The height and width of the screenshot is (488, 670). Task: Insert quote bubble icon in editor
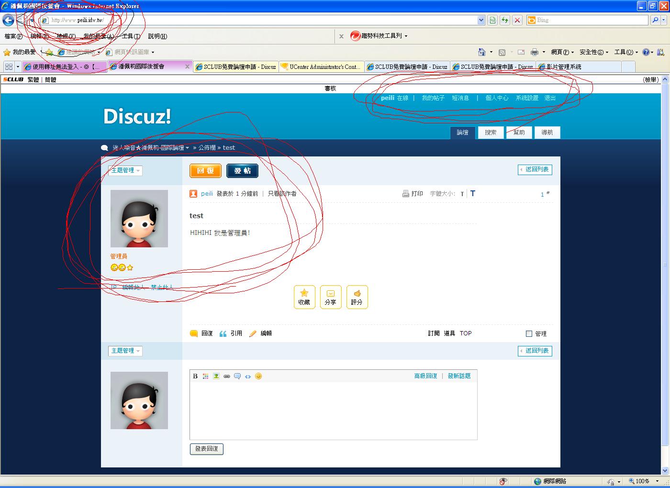[237, 376]
